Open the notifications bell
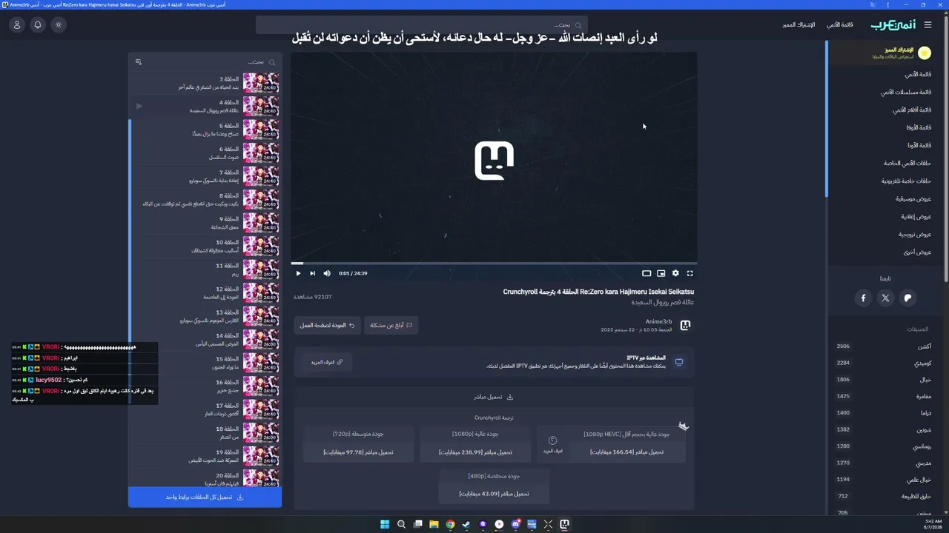Image resolution: width=949 pixels, height=533 pixels. click(x=38, y=24)
